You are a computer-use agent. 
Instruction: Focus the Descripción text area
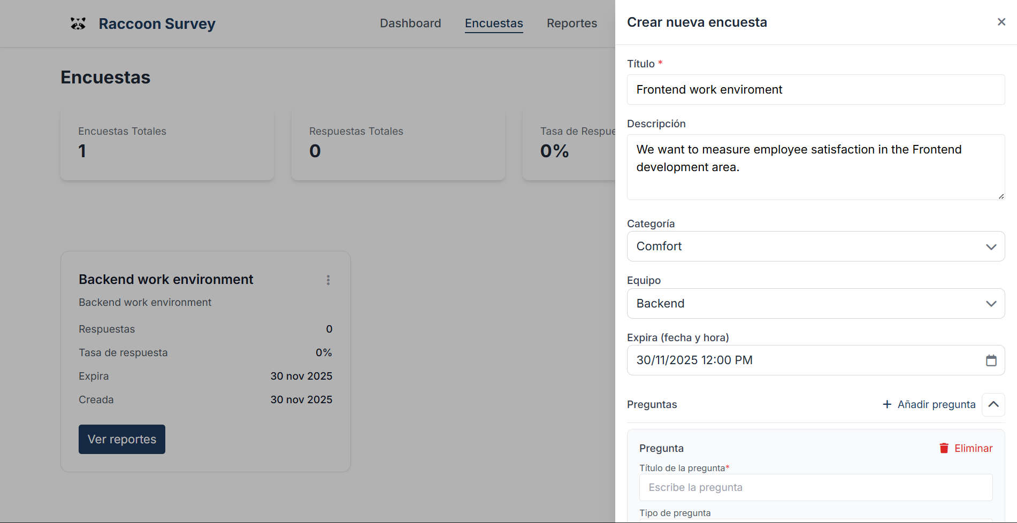(x=815, y=167)
